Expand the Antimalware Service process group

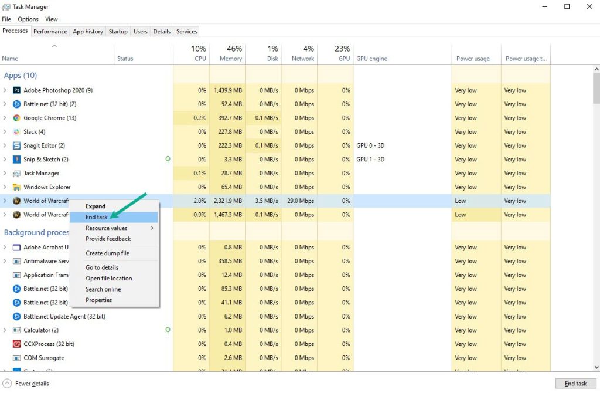[x=5, y=261]
